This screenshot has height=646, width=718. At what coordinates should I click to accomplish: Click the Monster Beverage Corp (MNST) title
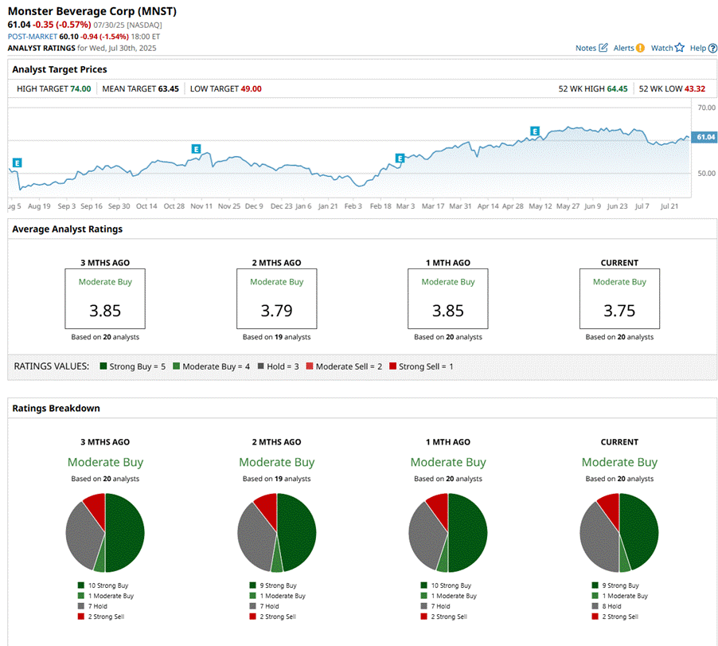pyautogui.click(x=92, y=11)
